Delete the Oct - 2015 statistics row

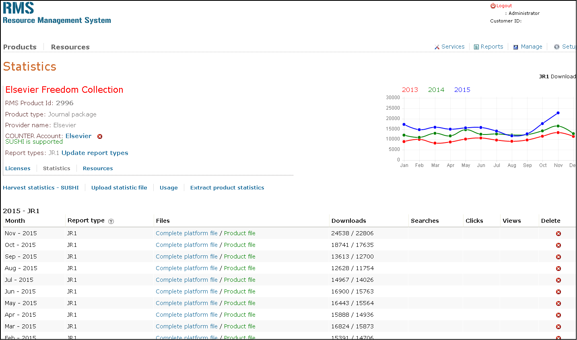pos(558,245)
